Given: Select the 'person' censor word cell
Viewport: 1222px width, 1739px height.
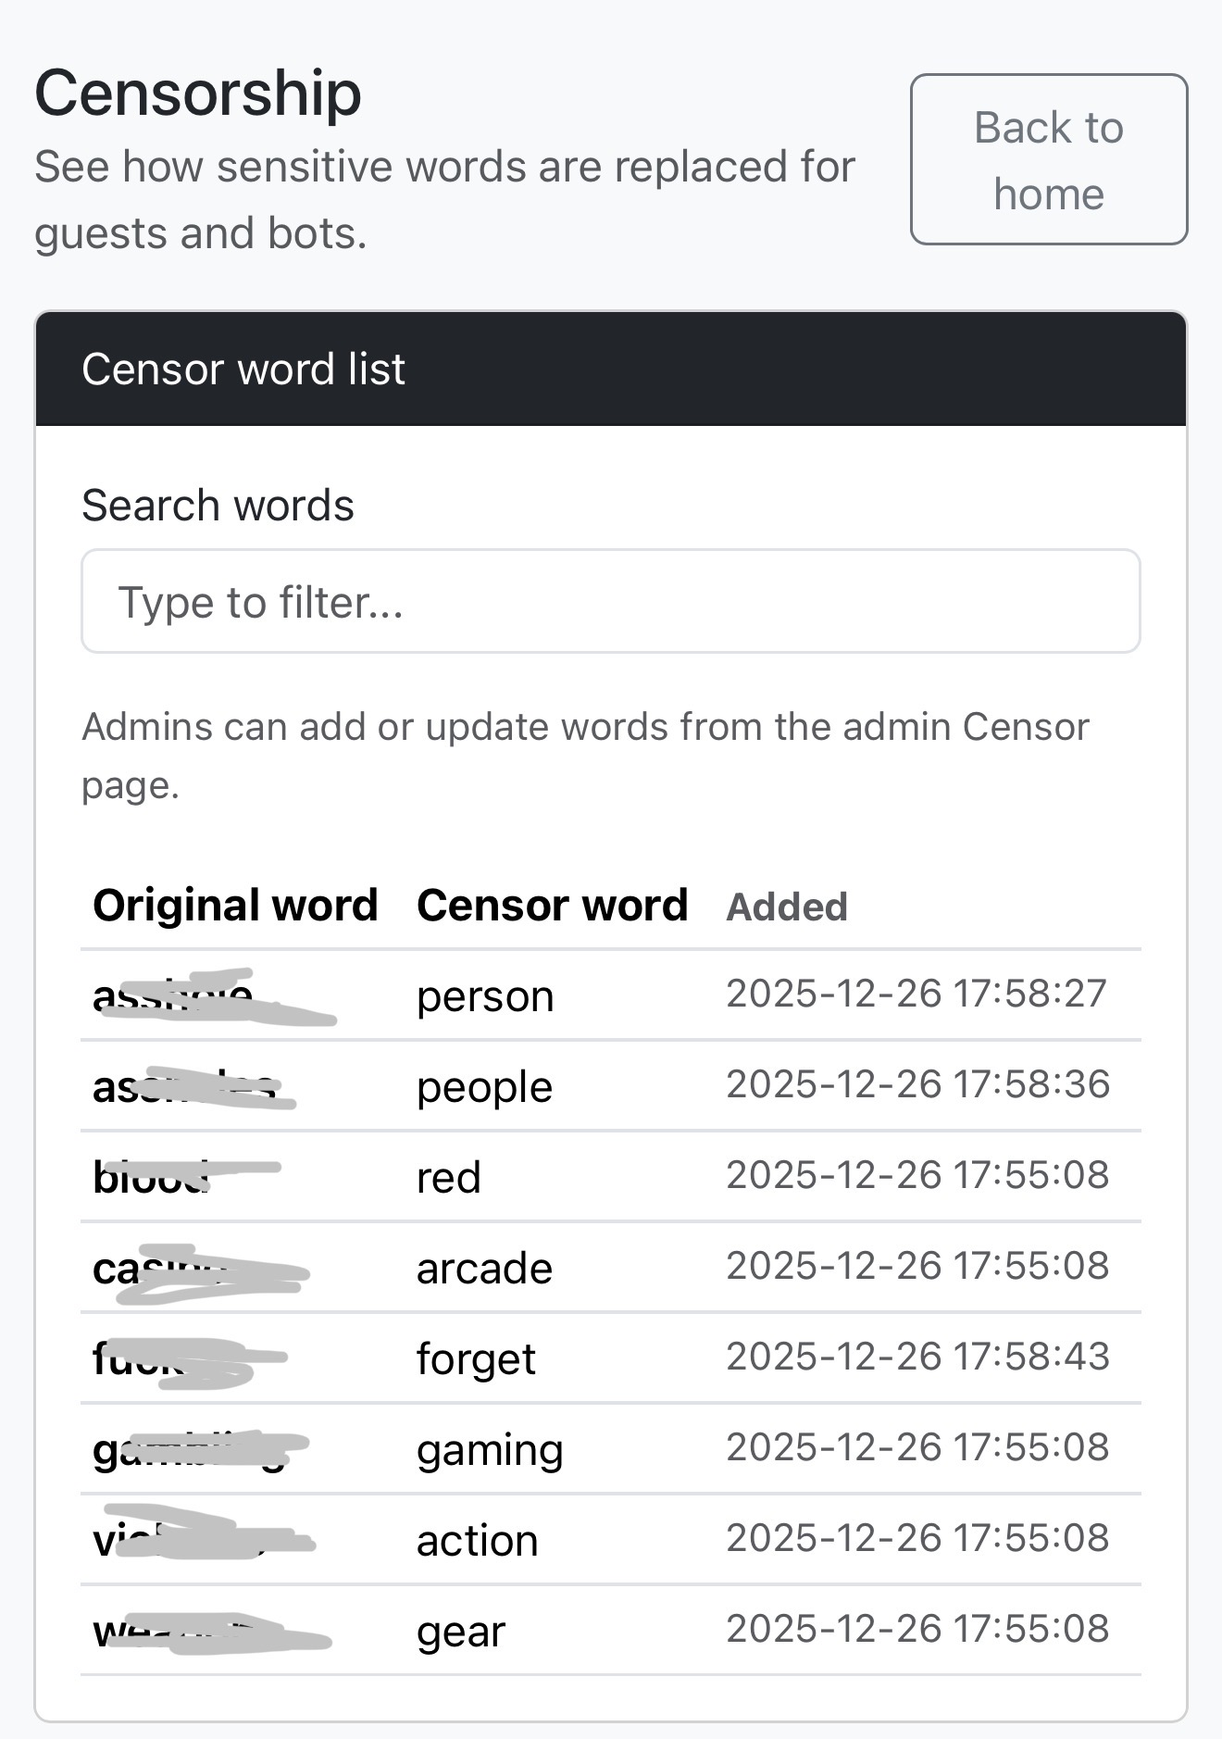Looking at the screenshot, I should point(485,996).
